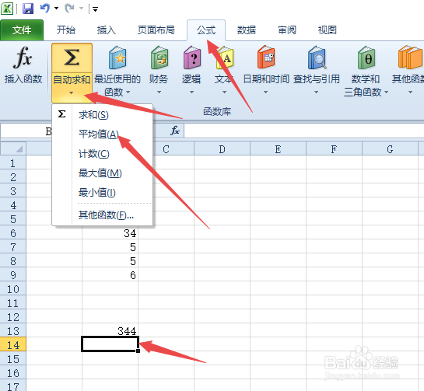Click the formula bar fx button
Screen dimensions: 424x391
[175, 131]
